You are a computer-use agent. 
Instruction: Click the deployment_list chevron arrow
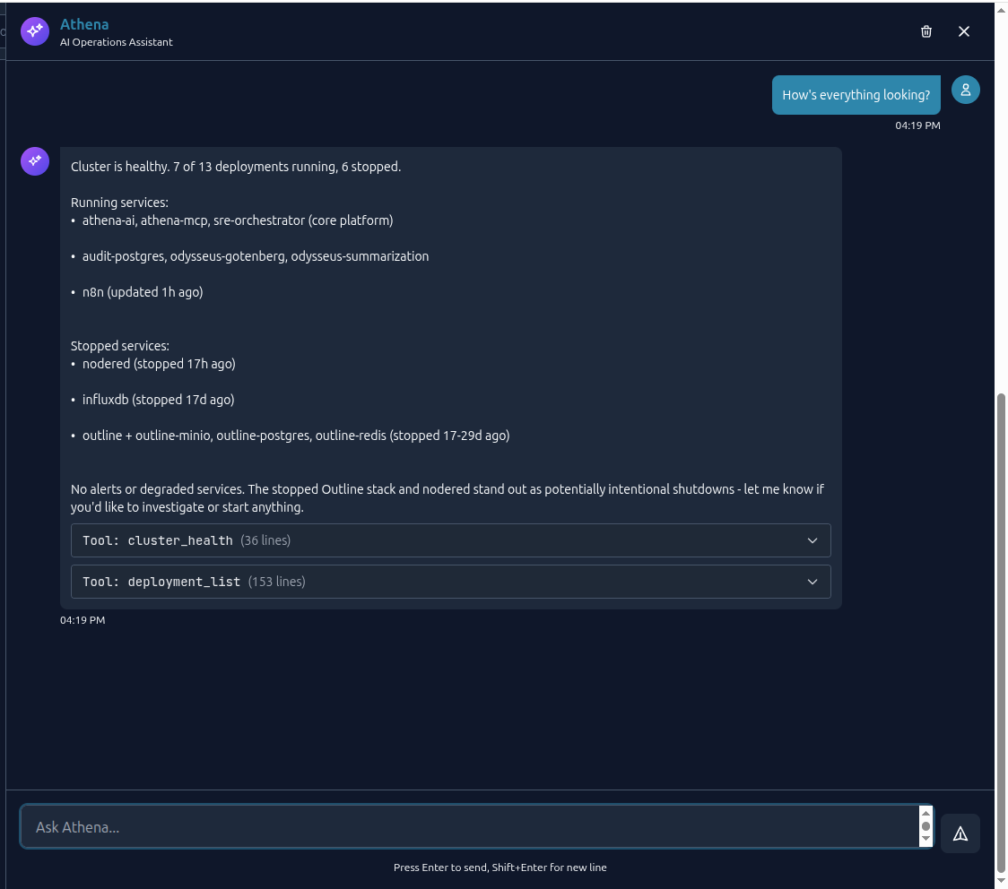tap(812, 582)
